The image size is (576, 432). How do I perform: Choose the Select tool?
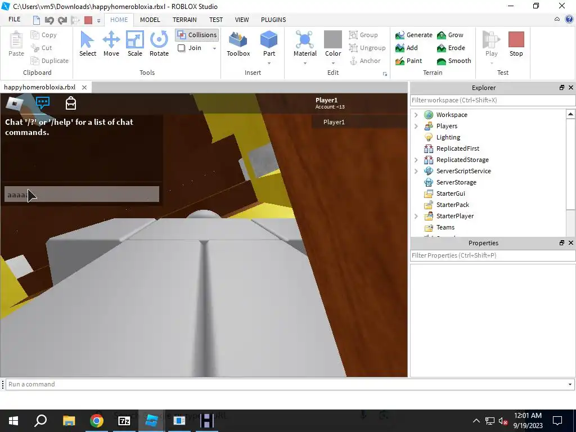tap(87, 44)
